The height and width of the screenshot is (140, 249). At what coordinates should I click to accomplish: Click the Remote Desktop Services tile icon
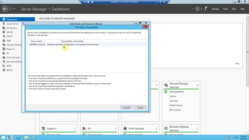(166, 128)
